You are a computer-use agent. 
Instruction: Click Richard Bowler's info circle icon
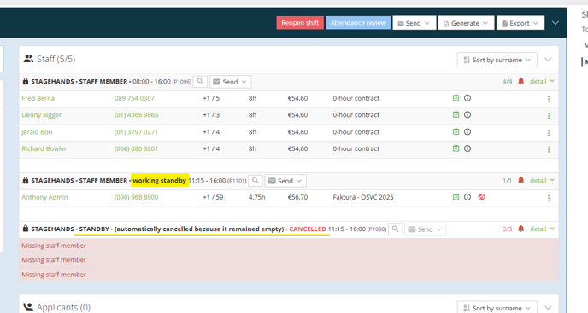point(467,148)
